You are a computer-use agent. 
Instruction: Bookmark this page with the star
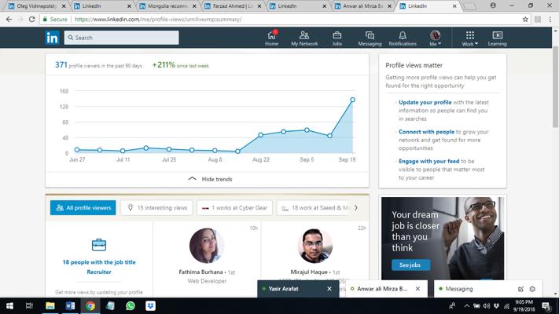525,19
